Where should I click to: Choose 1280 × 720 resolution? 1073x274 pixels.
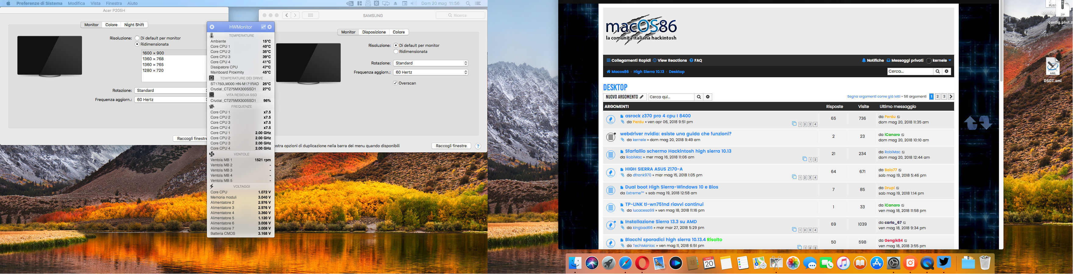point(153,71)
